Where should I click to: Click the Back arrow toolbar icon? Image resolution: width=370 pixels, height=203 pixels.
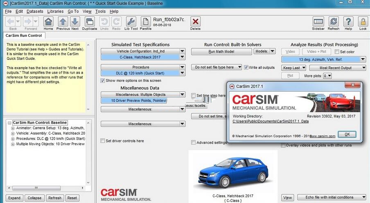tap(10, 22)
